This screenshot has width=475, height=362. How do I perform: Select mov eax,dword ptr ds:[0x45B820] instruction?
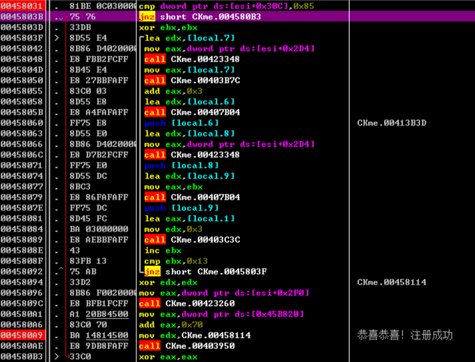[x=221, y=314]
